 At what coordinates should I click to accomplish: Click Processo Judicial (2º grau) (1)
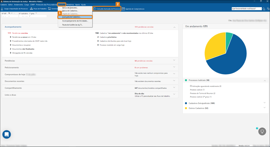click(x=201, y=97)
